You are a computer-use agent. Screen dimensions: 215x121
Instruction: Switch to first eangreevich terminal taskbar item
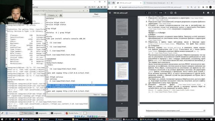(x=41, y=113)
